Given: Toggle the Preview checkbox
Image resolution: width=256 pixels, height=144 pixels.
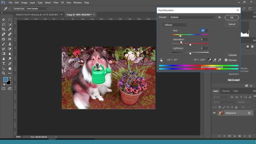Looking at the screenshot, I should click(226, 60).
